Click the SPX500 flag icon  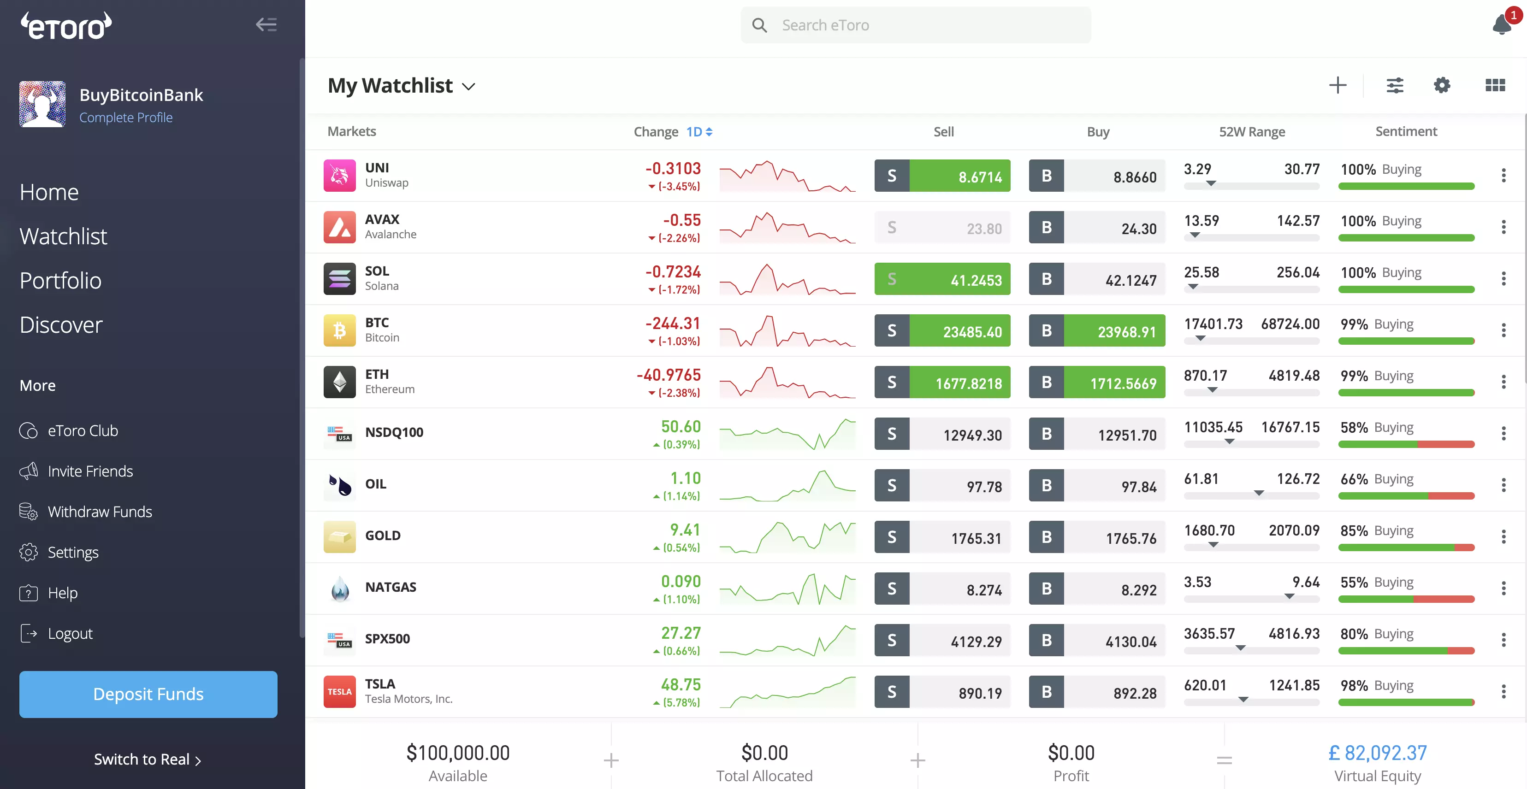pyautogui.click(x=340, y=639)
